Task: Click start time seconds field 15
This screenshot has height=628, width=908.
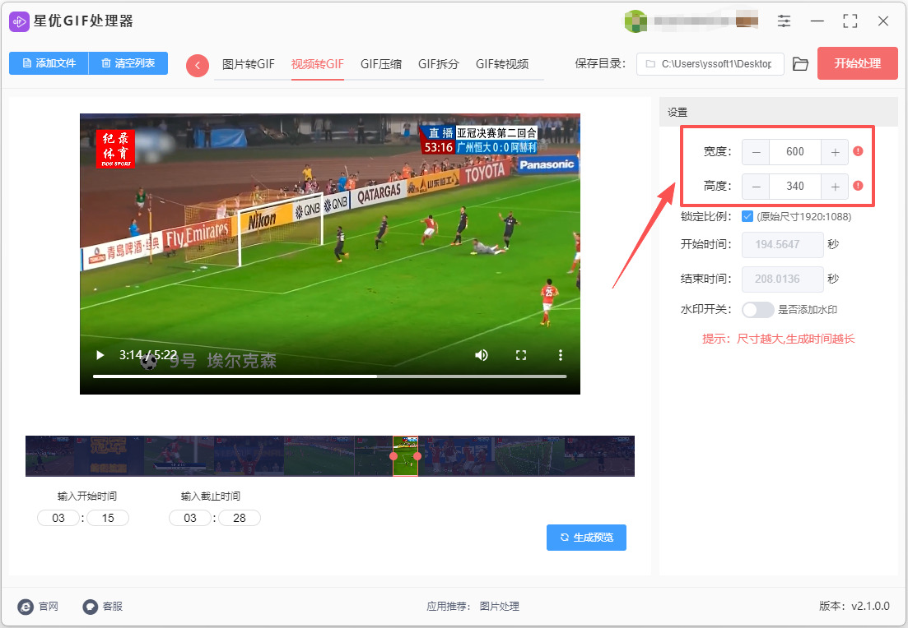Action: click(108, 518)
